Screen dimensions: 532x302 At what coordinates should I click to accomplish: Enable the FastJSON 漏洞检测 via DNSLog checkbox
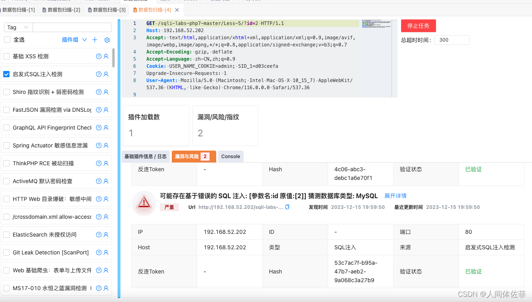[x=6, y=110]
